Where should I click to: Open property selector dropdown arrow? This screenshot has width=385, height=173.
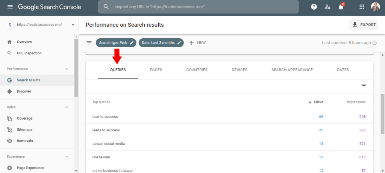(x=73, y=25)
